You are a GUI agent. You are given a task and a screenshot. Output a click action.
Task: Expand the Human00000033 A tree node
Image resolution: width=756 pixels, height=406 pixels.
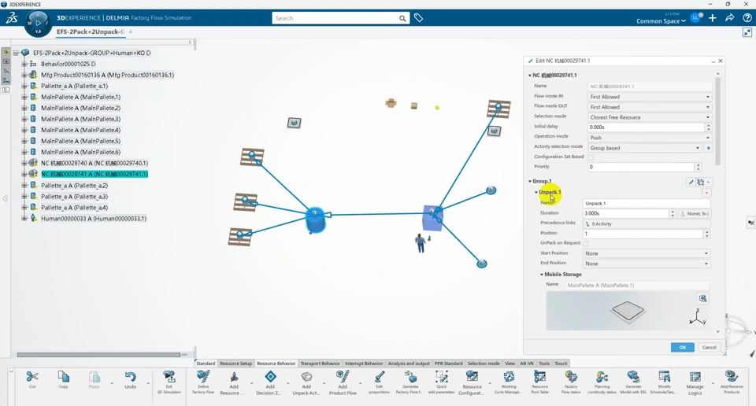click(x=24, y=219)
